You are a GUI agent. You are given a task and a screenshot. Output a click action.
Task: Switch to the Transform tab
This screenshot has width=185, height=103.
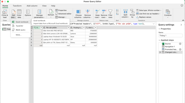click(17, 6)
